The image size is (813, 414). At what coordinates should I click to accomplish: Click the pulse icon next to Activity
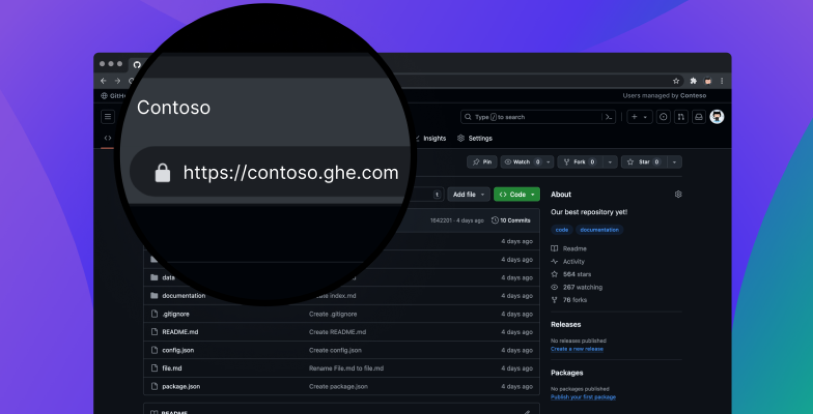pyautogui.click(x=555, y=261)
